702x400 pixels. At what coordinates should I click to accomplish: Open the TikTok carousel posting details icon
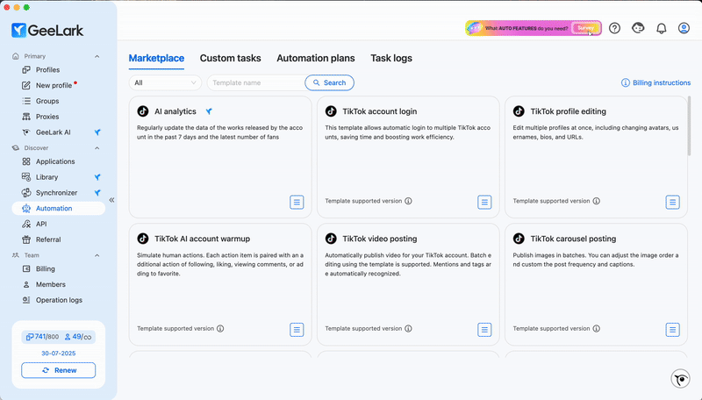672,330
